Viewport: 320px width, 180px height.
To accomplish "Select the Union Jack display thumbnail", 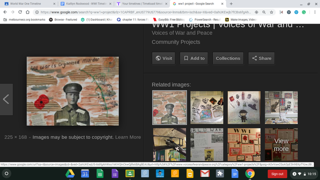I will (281, 107).
